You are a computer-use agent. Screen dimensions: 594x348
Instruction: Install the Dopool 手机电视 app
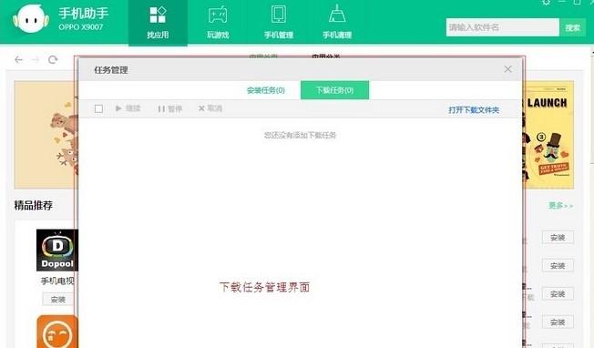[x=58, y=300]
